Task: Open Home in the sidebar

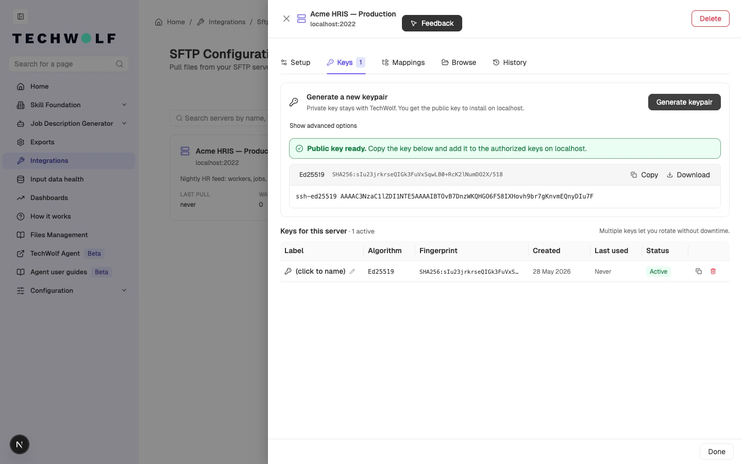Action: 69,87
